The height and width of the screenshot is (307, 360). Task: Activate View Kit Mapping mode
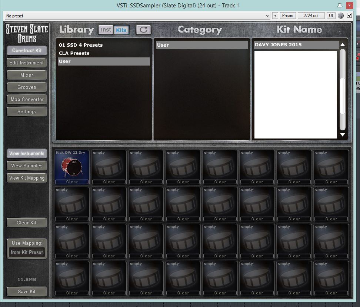point(27,178)
